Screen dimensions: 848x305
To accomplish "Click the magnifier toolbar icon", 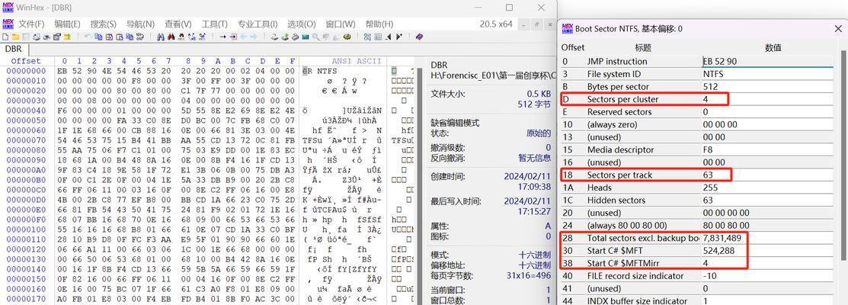I will point(316,37).
